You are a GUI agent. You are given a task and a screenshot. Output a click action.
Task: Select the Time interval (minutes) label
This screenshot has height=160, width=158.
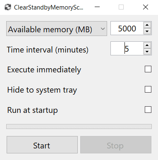click(x=48, y=50)
